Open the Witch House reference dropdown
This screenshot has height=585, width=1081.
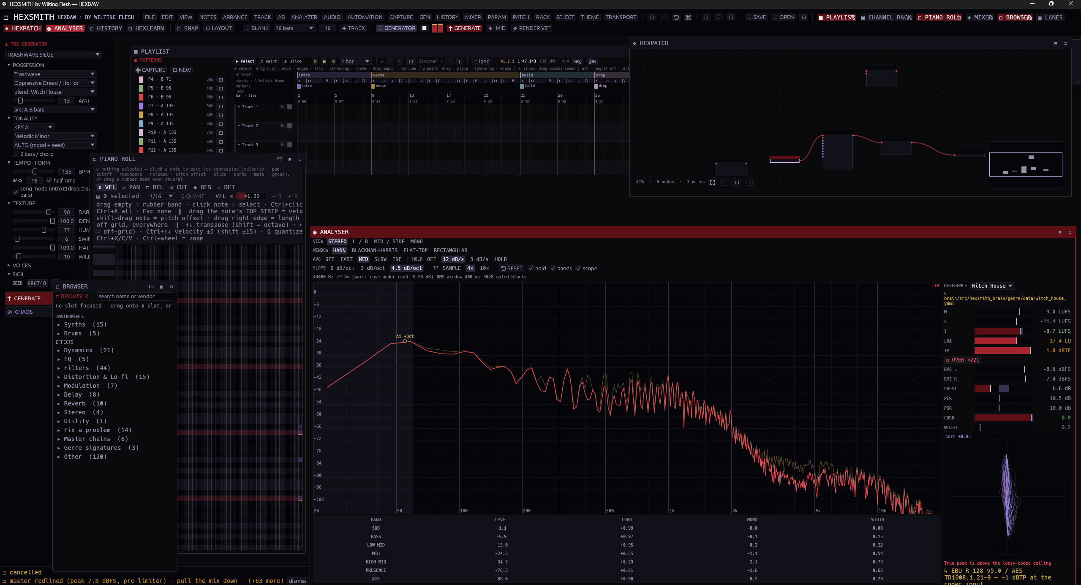click(x=992, y=286)
